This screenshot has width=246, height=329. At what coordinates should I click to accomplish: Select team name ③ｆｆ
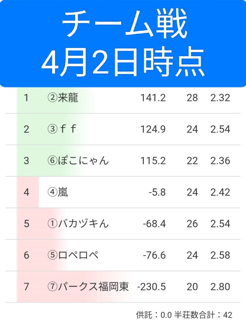[x=63, y=129]
